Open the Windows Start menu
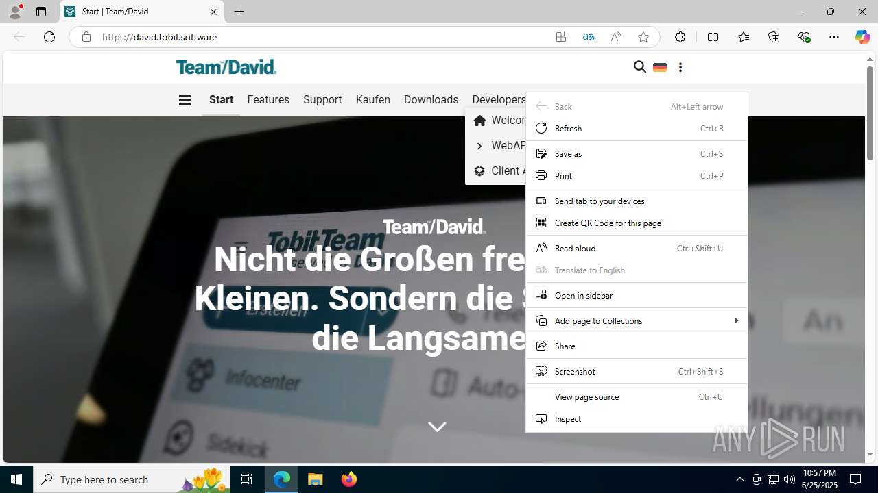878x493 pixels. pyautogui.click(x=16, y=479)
